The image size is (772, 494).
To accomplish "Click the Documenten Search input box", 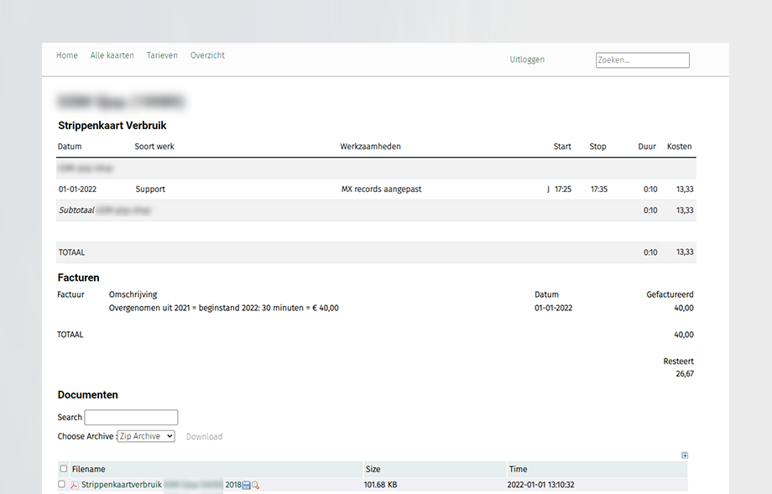I will click(131, 417).
